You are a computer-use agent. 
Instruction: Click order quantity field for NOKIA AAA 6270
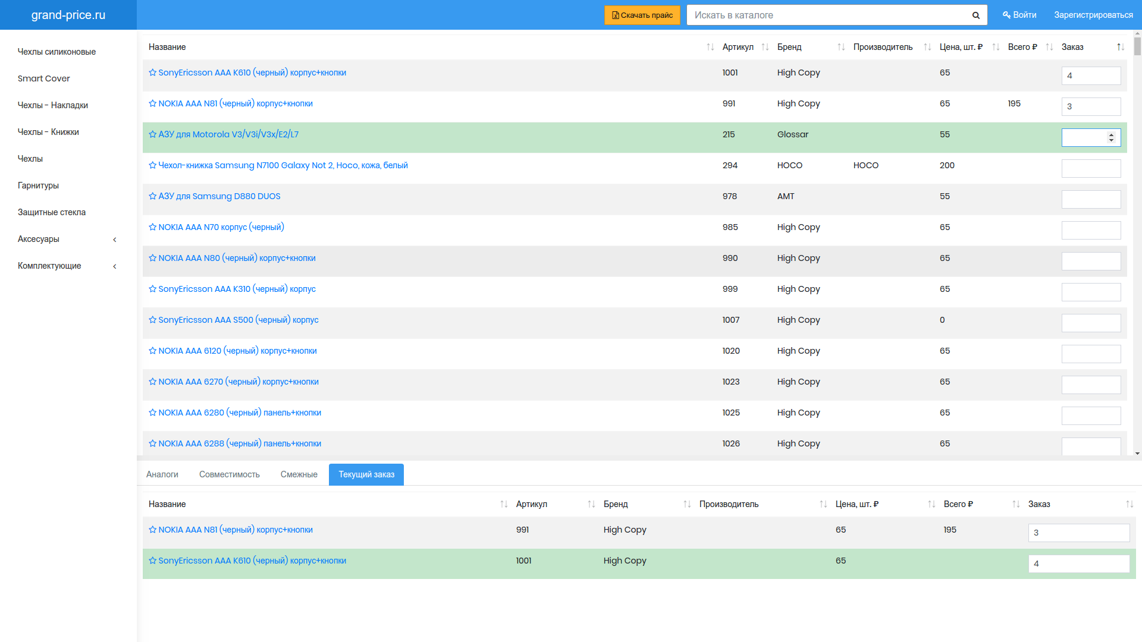click(x=1091, y=385)
